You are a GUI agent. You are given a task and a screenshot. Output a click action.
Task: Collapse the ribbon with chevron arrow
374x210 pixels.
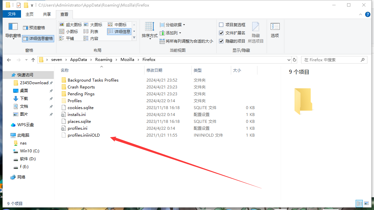click(361, 14)
